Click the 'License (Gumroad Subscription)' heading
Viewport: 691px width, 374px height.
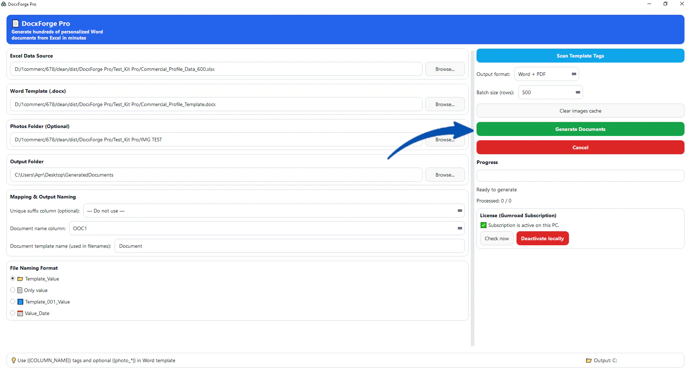click(518, 216)
